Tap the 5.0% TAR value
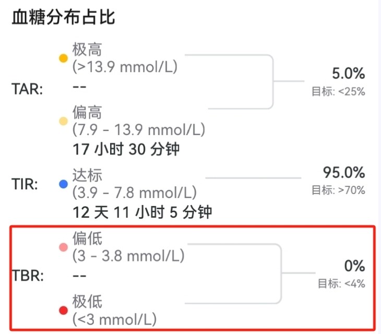Screen dimensions: 381x334 pyautogui.click(x=348, y=74)
